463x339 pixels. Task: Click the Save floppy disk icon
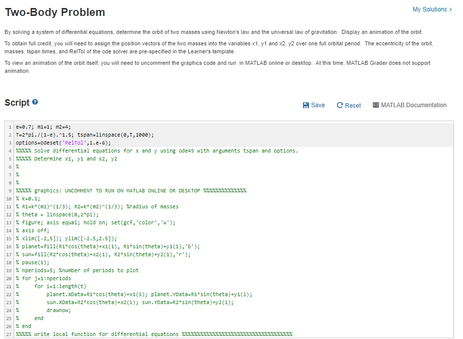click(304, 105)
